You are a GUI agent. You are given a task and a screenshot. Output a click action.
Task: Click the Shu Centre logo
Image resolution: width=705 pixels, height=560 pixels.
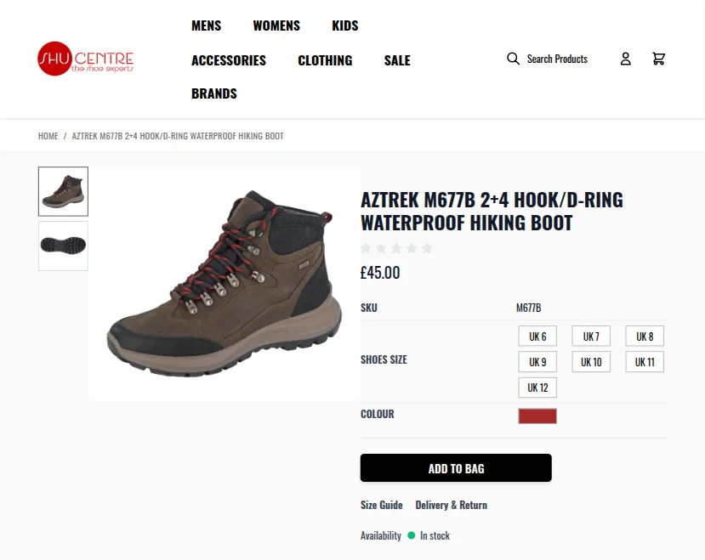pyautogui.click(x=83, y=59)
